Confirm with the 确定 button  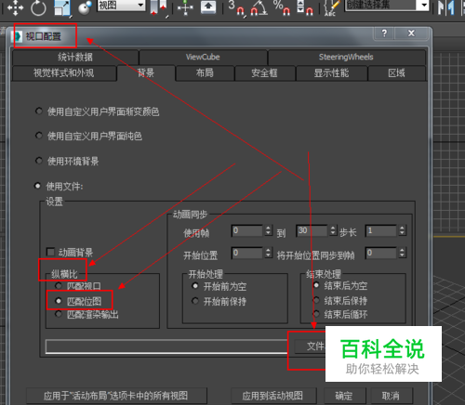tap(344, 396)
